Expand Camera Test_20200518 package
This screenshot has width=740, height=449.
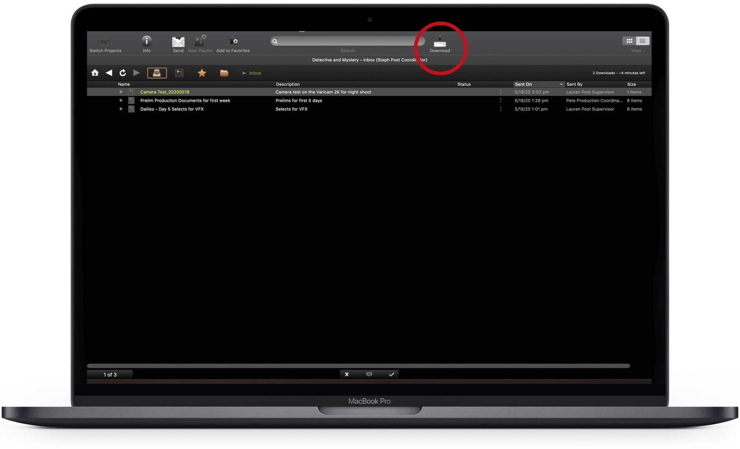coord(121,92)
